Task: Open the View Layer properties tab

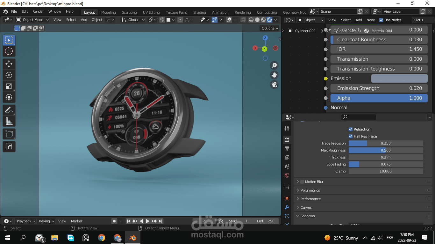Action: click(287, 157)
